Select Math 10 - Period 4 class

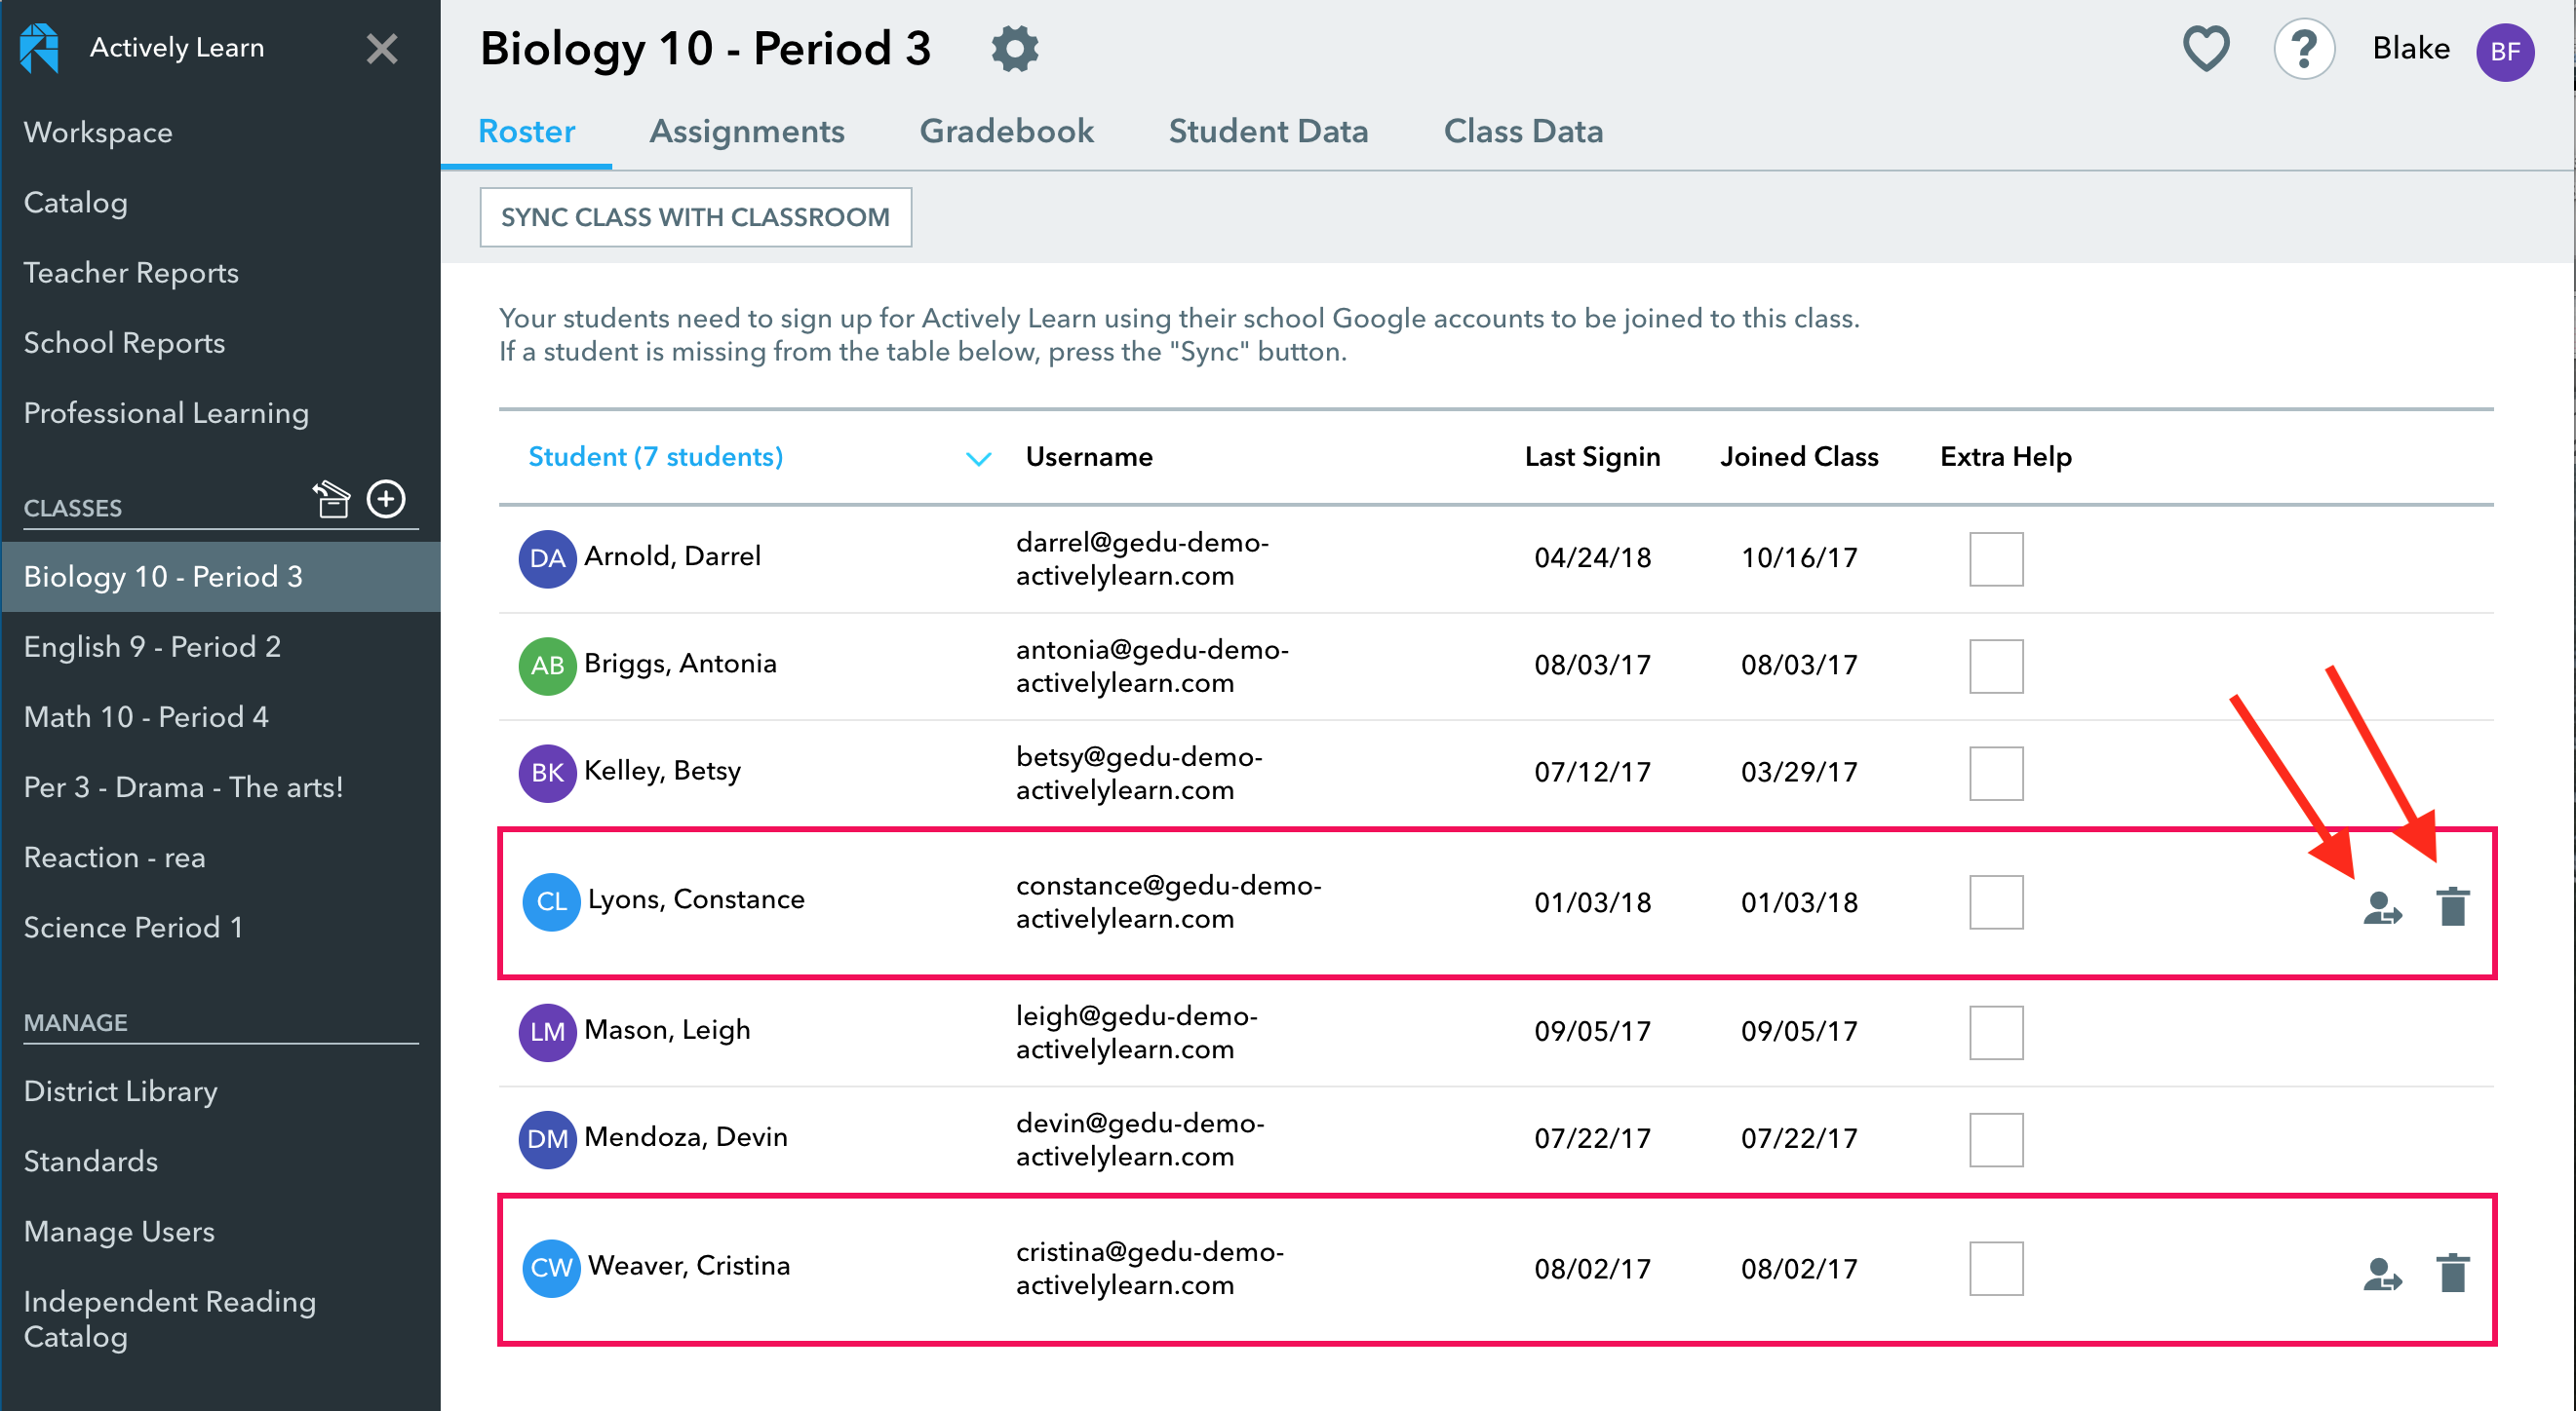146,716
